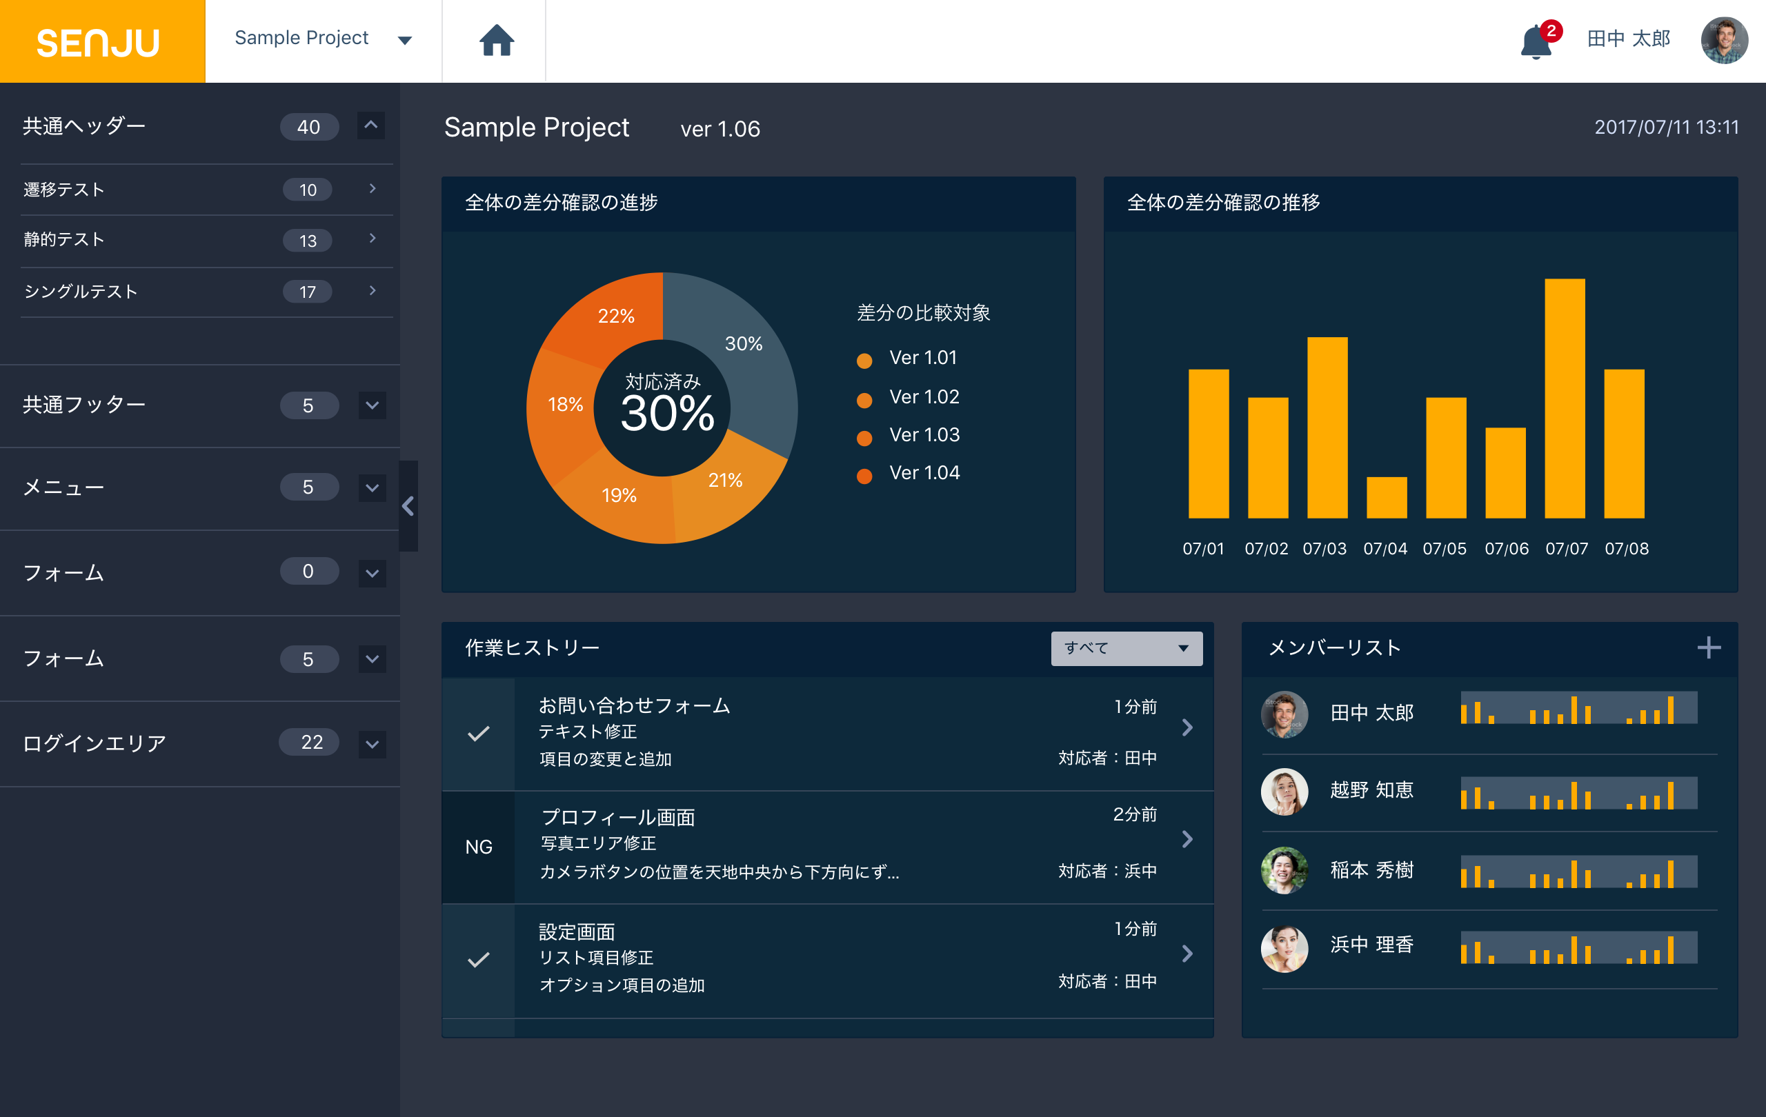
Task: Click Ver 1.03 in chart legend
Action: coord(923,434)
